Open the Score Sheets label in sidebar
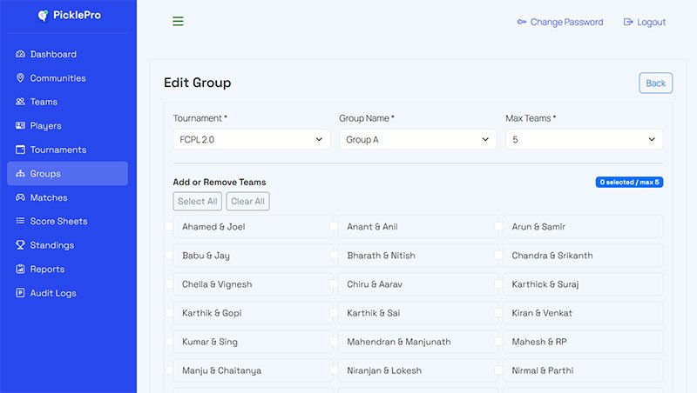The height and width of the screenshot is (393, 697). tap(58, 221)
